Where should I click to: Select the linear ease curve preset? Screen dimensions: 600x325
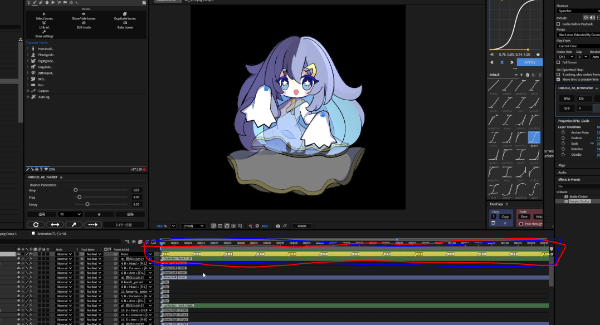tap(494, 86)
